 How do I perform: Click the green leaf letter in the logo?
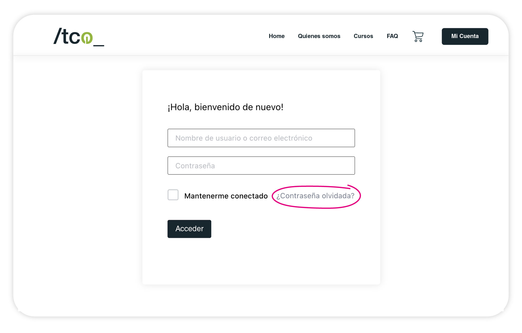87,38
